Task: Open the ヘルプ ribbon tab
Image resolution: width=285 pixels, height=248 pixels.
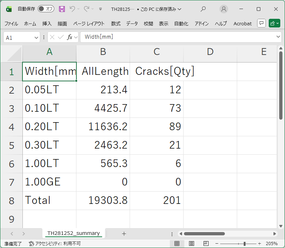Action: (221, 23)
